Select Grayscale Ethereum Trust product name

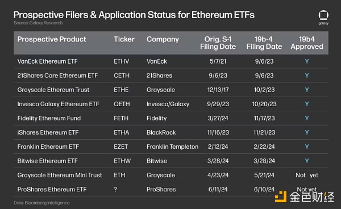click(53, 90)
